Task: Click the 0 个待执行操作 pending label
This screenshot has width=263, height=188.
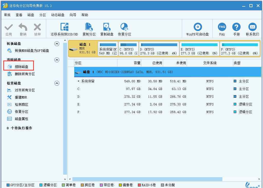Action: [20, 128]
